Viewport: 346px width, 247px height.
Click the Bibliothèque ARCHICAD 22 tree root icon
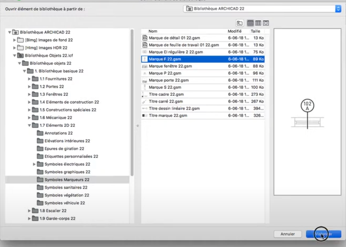click(16, 32)
